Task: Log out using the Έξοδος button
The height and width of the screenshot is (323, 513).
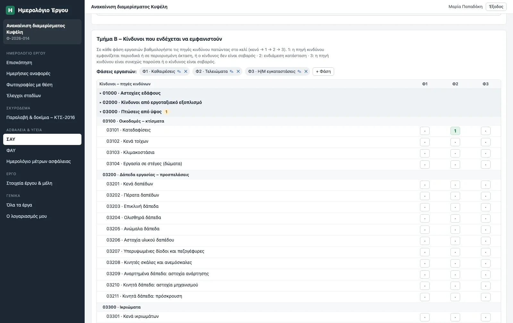Action: click(496, 7)
